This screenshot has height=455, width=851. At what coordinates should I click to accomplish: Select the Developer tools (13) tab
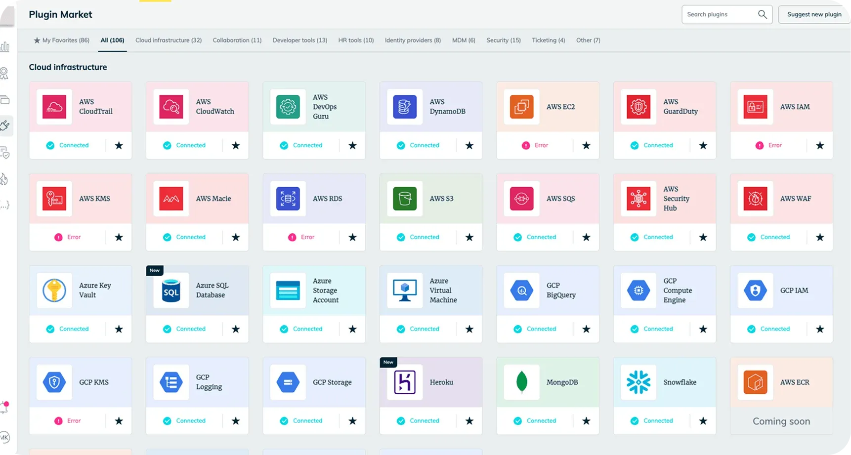point(299,41)
